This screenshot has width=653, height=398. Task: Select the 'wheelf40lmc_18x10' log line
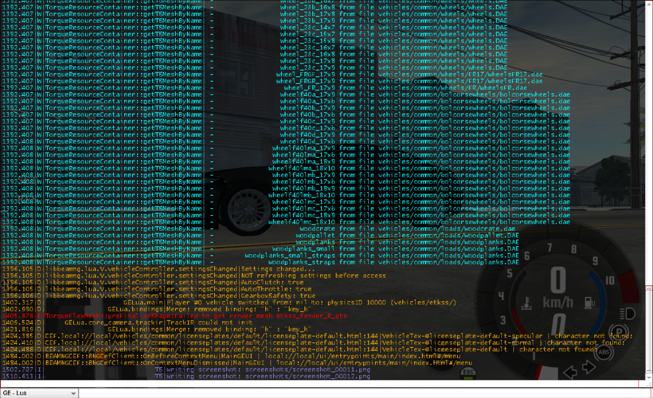point(286,222)
